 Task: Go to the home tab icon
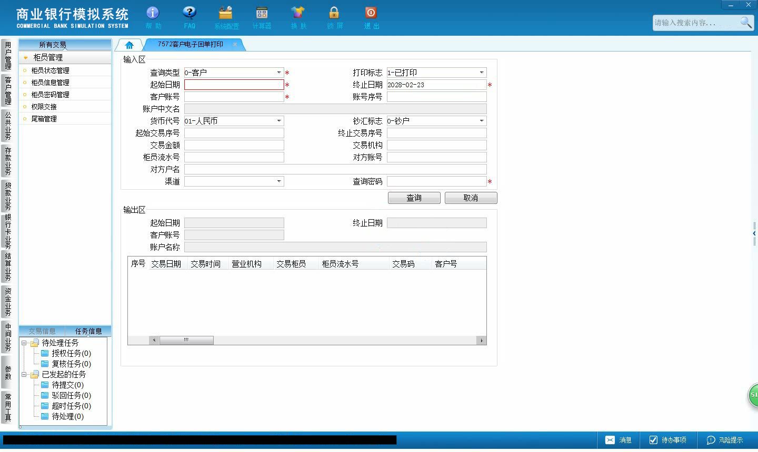129,45
